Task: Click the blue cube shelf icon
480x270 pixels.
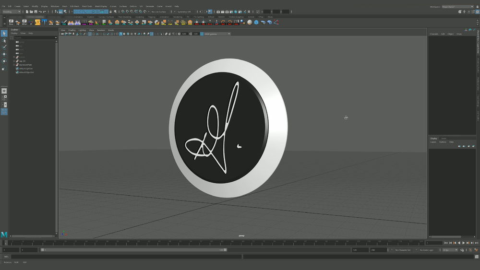Action: (256, 23)
